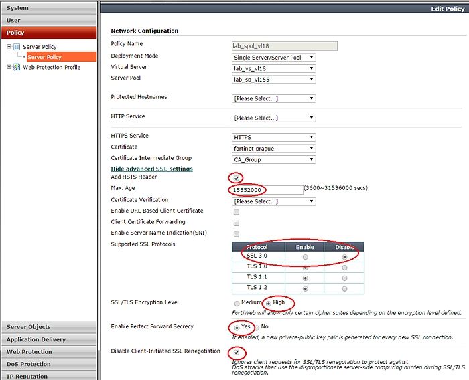Viewport: 469px width, 380px height.
Task: Open the System menu section
Action: click(49, 8)
